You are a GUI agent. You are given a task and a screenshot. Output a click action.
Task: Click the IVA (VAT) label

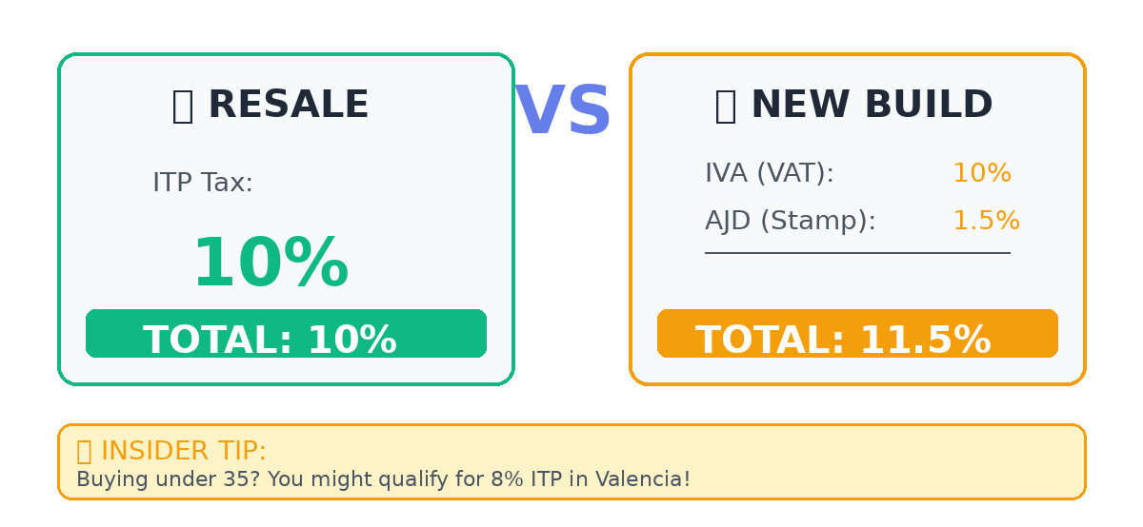pos(769,174)
